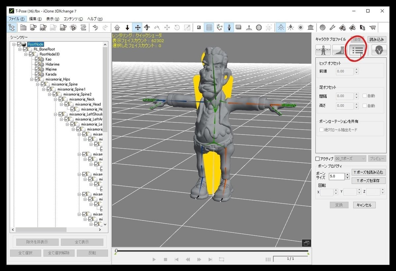Uncheck the Hidarime checkbox
Screen dimensions: 396x271
tap(37, 64)
